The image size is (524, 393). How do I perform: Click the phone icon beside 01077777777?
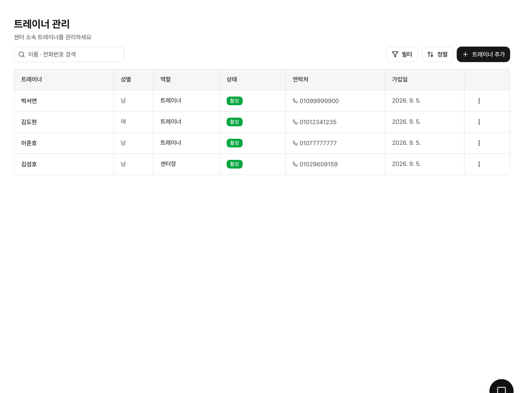click(x=295, y=143)
